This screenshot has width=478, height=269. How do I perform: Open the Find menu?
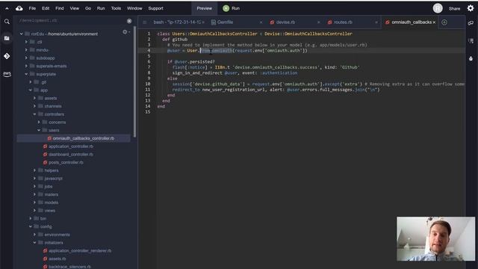[60, 8]
